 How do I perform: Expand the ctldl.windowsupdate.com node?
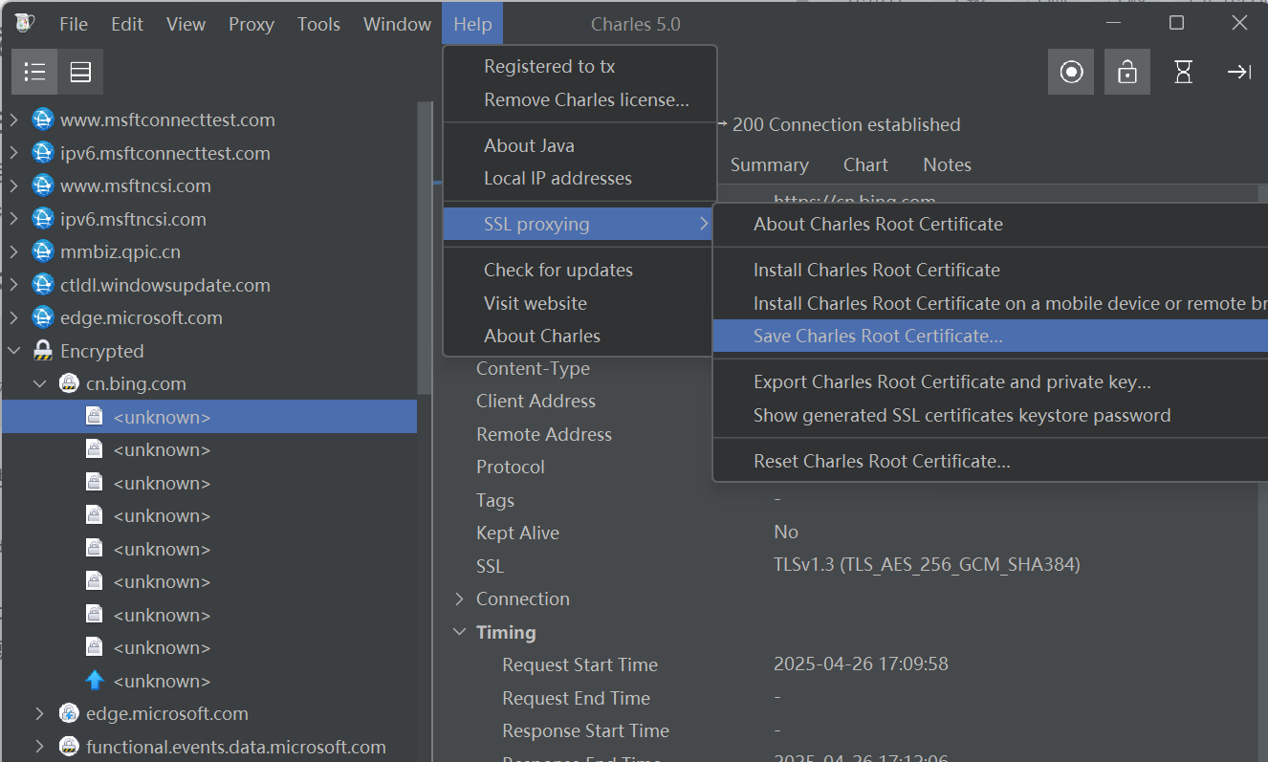click(x=13, y=285)
